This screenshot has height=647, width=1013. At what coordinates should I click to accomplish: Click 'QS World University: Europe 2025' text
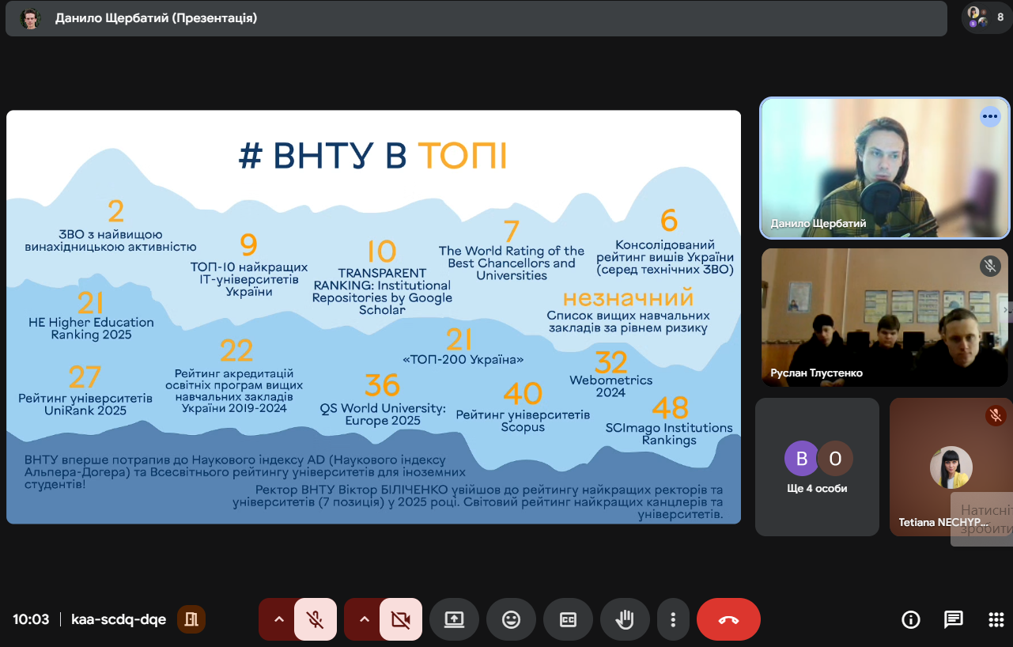[x=383, y=414]
